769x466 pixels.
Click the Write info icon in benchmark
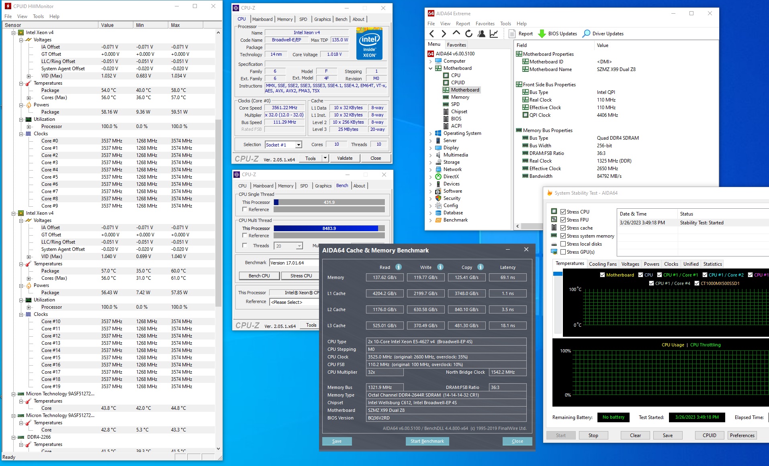tap(440, 267)
